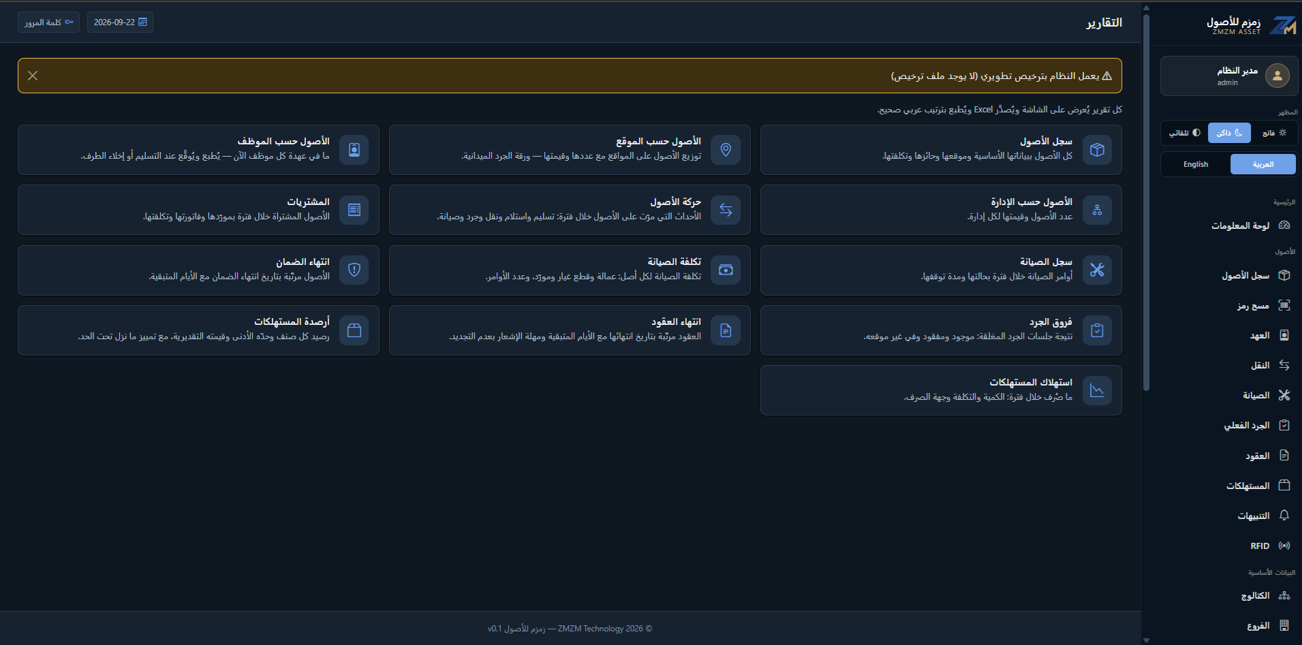Viewport: 1302px width, 645px height.
Task: Click the أرصدة المستهلكات box icon
Action: [x=354, y=330]
